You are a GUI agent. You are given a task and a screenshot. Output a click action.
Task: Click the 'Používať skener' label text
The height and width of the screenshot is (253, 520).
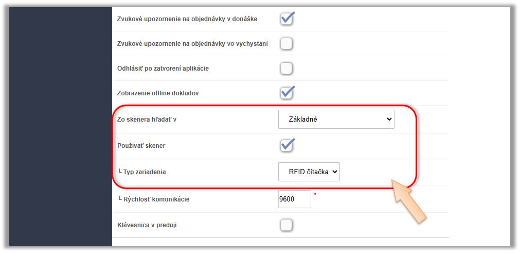click(141, 146)
